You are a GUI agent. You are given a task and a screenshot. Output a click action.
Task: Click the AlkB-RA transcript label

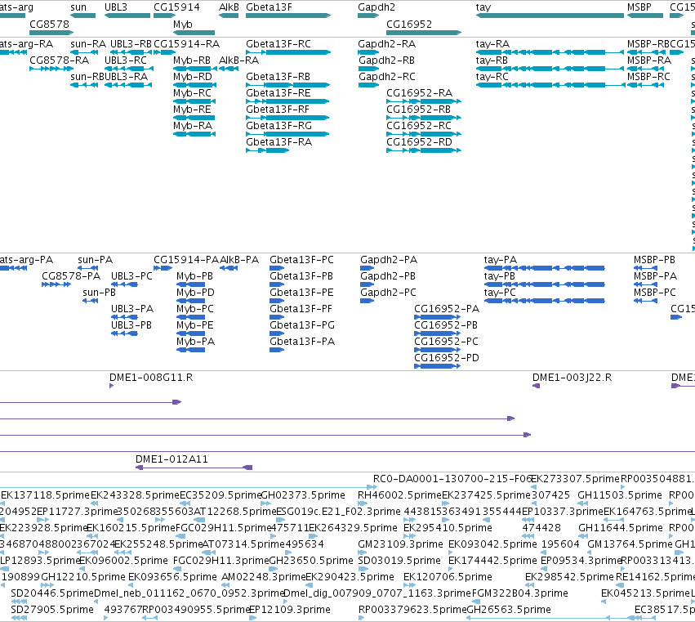pos(239,60)
